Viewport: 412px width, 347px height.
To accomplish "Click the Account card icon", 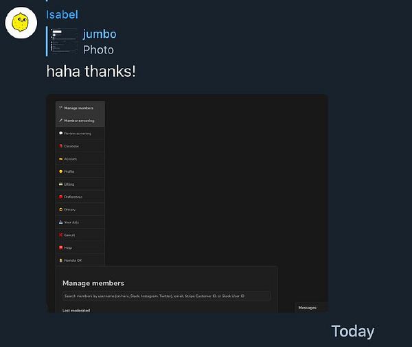I will pos(60,159).
